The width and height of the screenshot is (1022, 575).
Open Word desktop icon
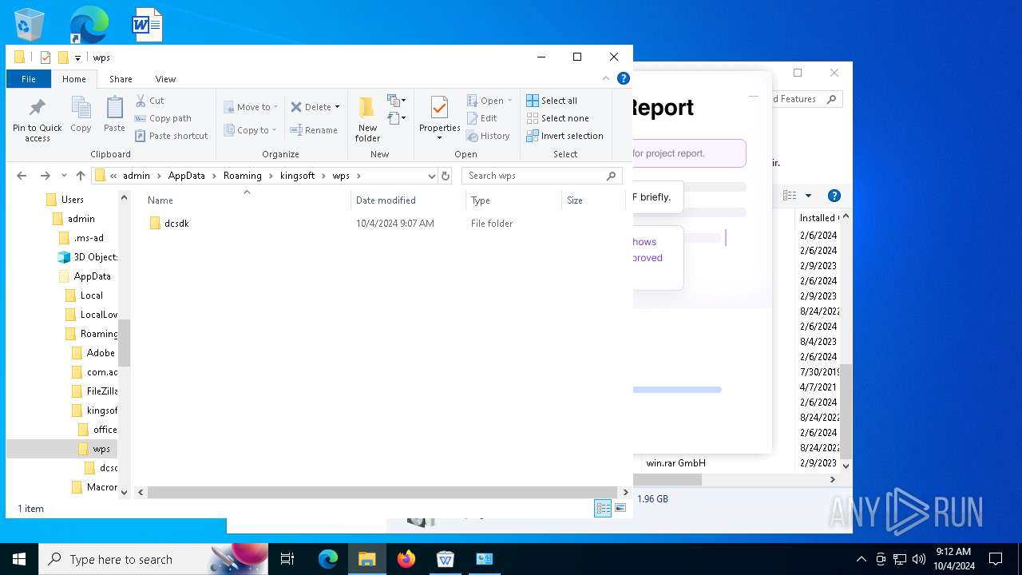click(148, 25)
